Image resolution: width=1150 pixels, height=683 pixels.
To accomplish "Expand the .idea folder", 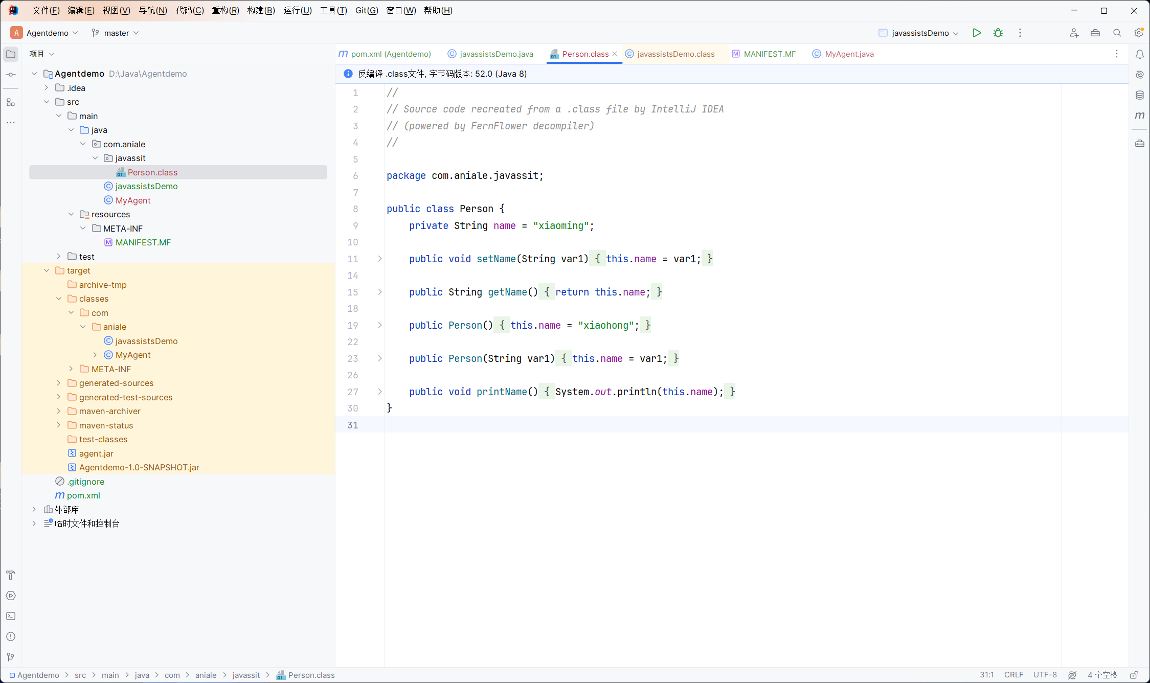I will pos(47,88).
